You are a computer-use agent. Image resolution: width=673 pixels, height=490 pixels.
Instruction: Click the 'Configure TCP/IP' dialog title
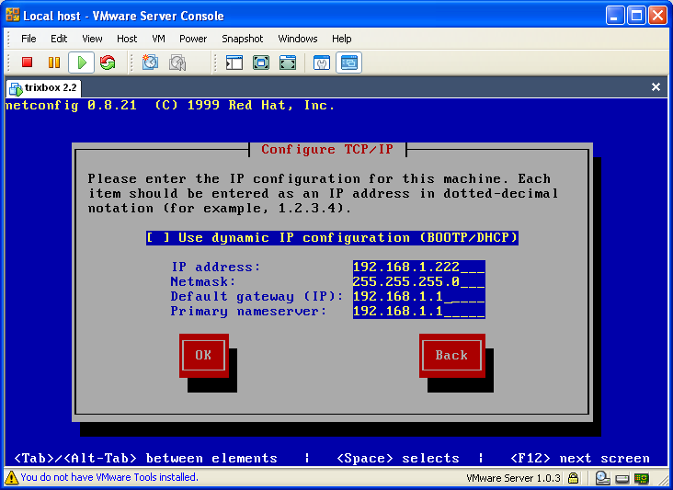pos(327,149)
